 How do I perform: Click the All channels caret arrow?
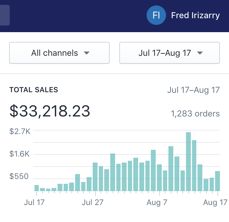point(87,53)
